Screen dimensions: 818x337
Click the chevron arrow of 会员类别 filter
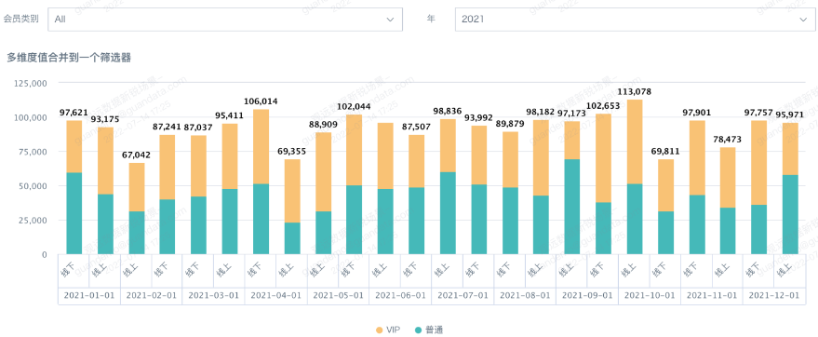(x=390, y=20)
